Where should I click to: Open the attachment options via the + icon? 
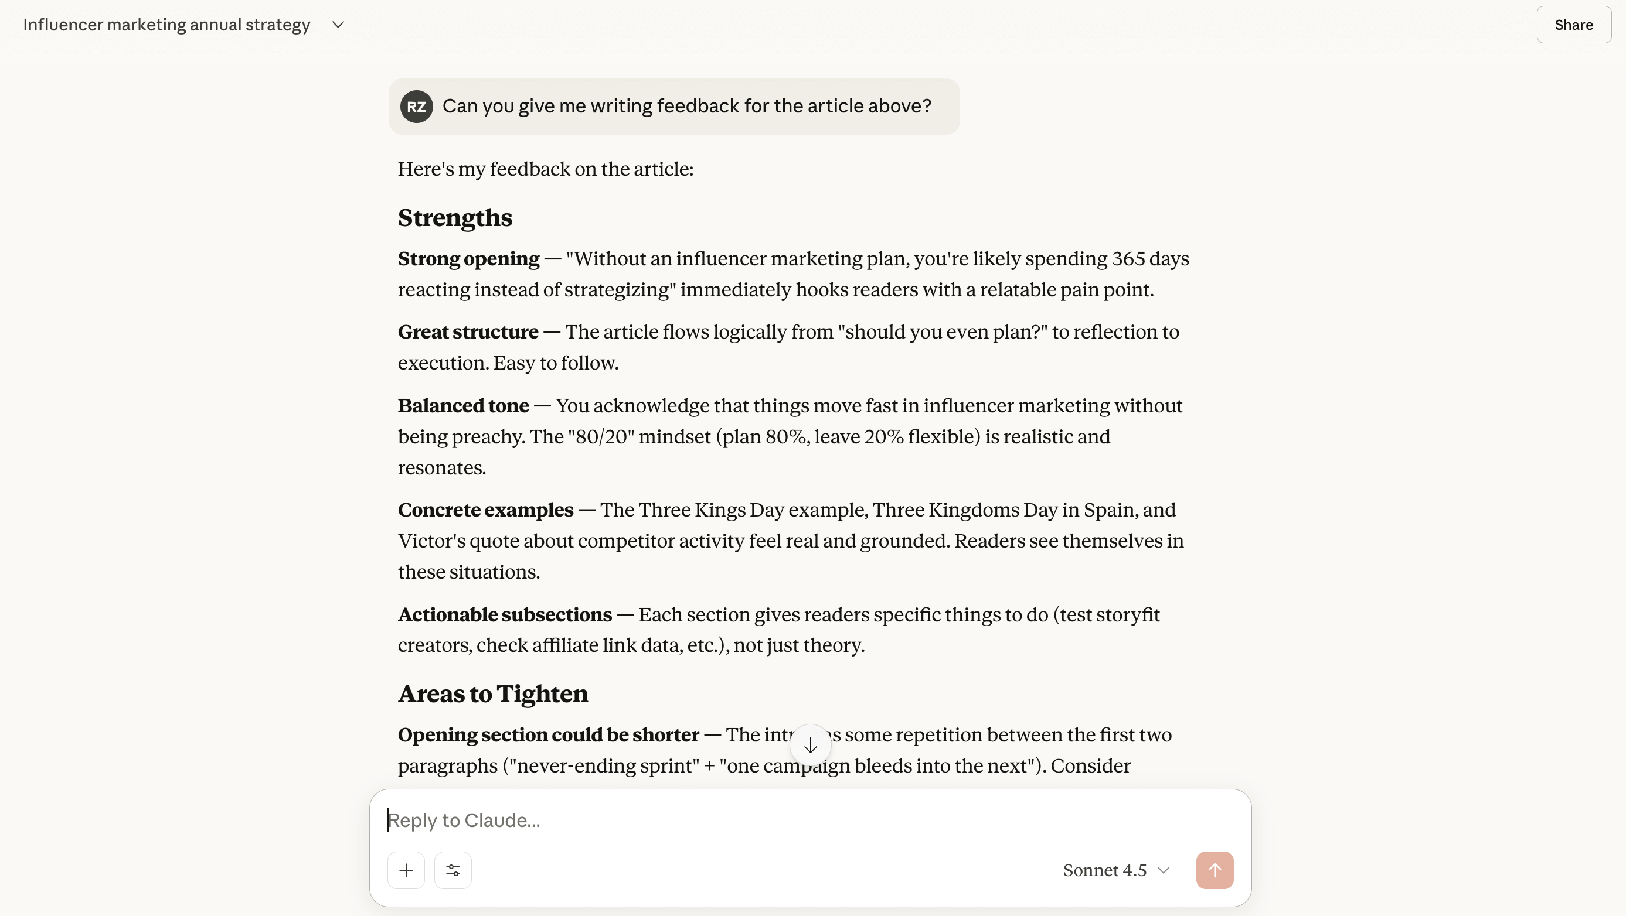click(x=406, y=870)
